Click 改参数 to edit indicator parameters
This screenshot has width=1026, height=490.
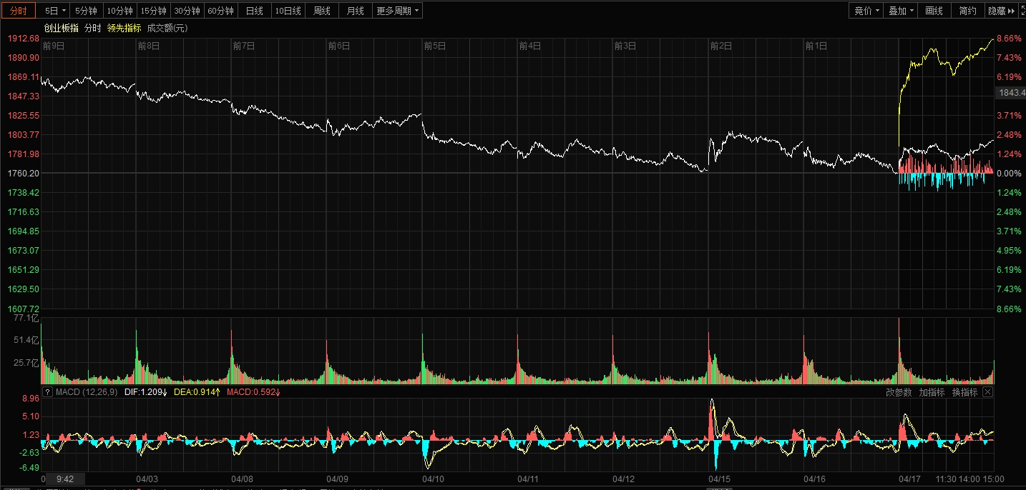(x=899, y=392)
